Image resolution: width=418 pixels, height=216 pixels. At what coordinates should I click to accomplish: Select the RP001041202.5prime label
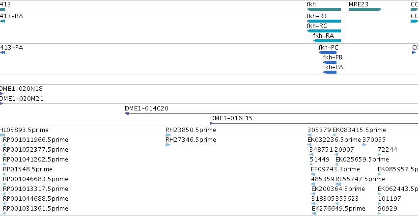click(x=35, y=160)
